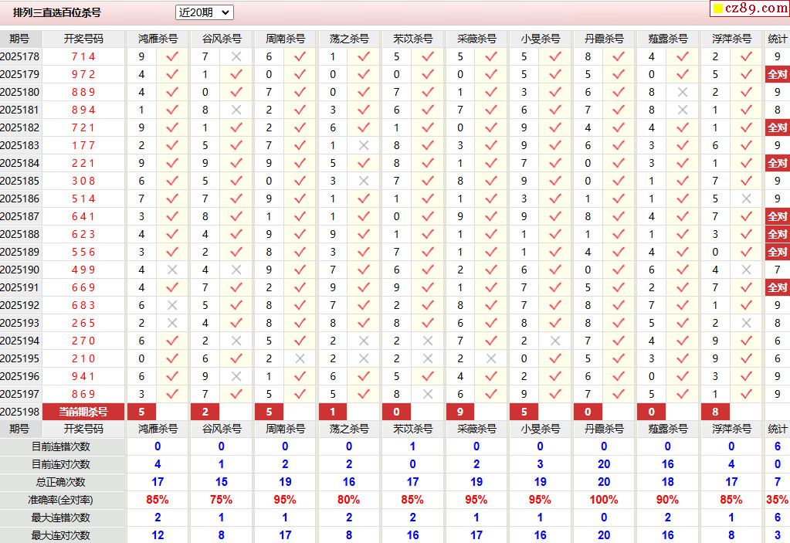
Task: Click the red check mark for 采薇杀号 in row 2025187
Action: [491, 216]
